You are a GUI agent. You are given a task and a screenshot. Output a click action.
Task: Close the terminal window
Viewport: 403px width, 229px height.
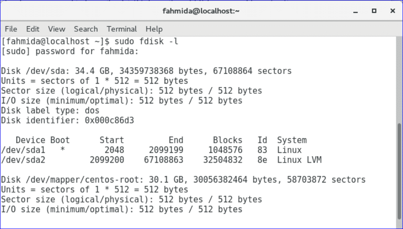[x=391, y=11]
